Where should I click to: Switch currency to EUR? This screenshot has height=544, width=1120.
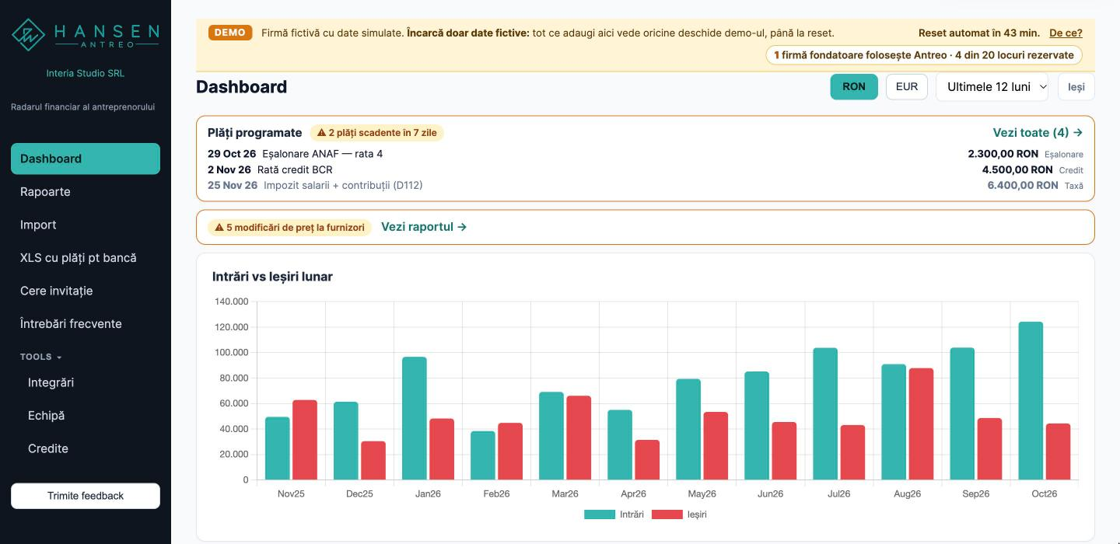point(907,87)
